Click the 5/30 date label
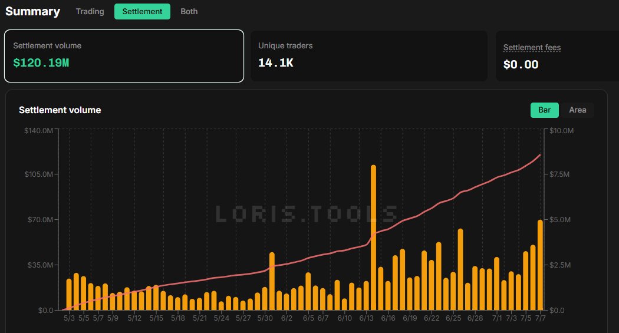619x333 pixels. click(x=265, y=318)
